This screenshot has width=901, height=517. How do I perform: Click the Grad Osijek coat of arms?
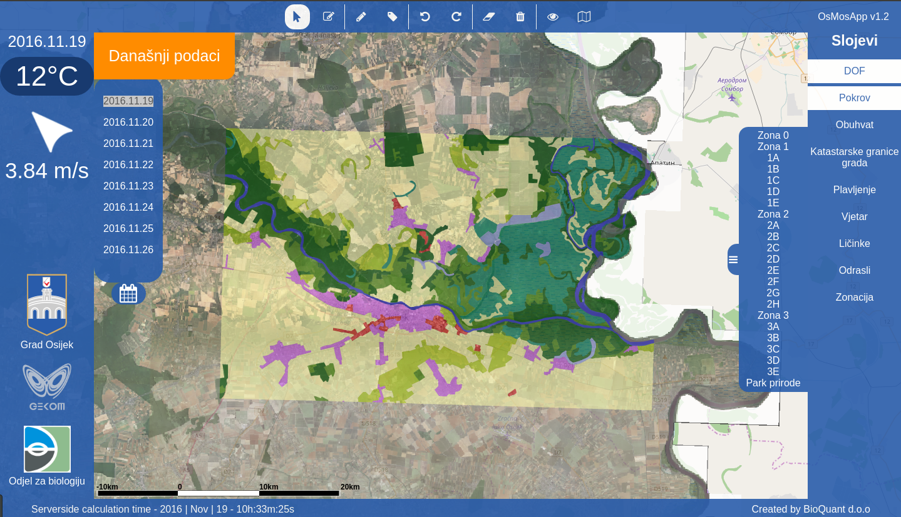click(47, 304)
